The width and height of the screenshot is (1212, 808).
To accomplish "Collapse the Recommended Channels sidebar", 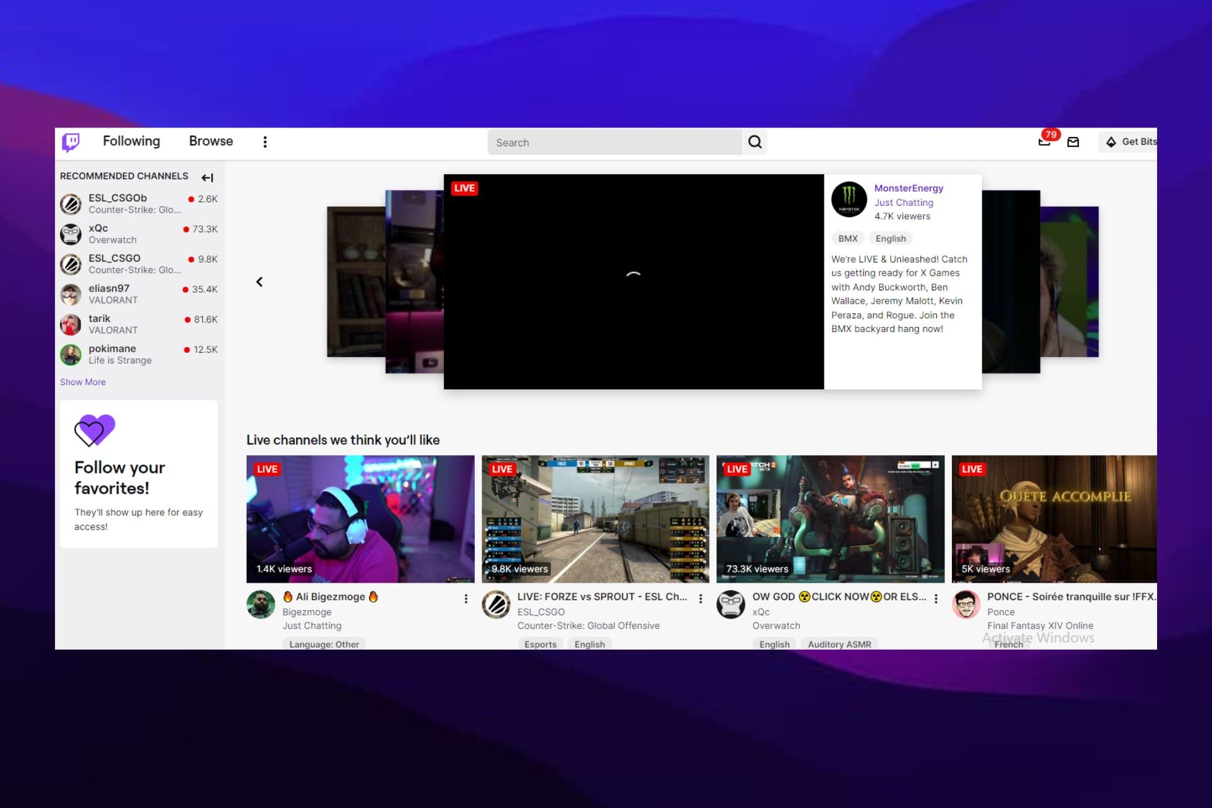I will coord(207,177).
